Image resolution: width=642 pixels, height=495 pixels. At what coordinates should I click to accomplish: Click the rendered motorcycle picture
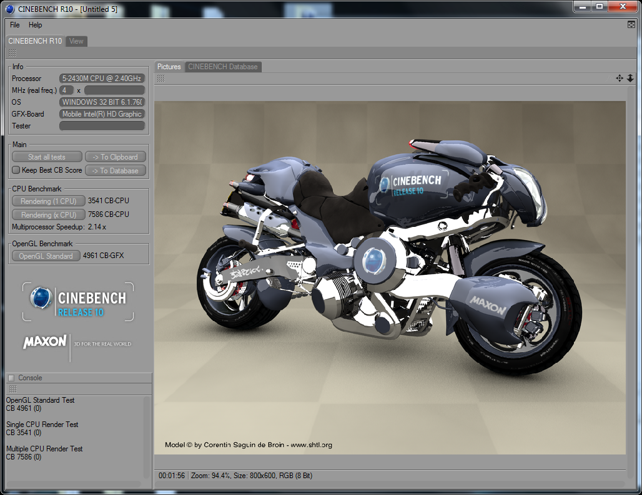390,278
